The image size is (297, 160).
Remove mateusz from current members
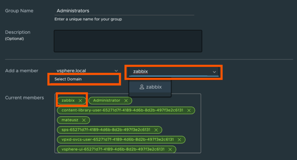tap(84, 120)
